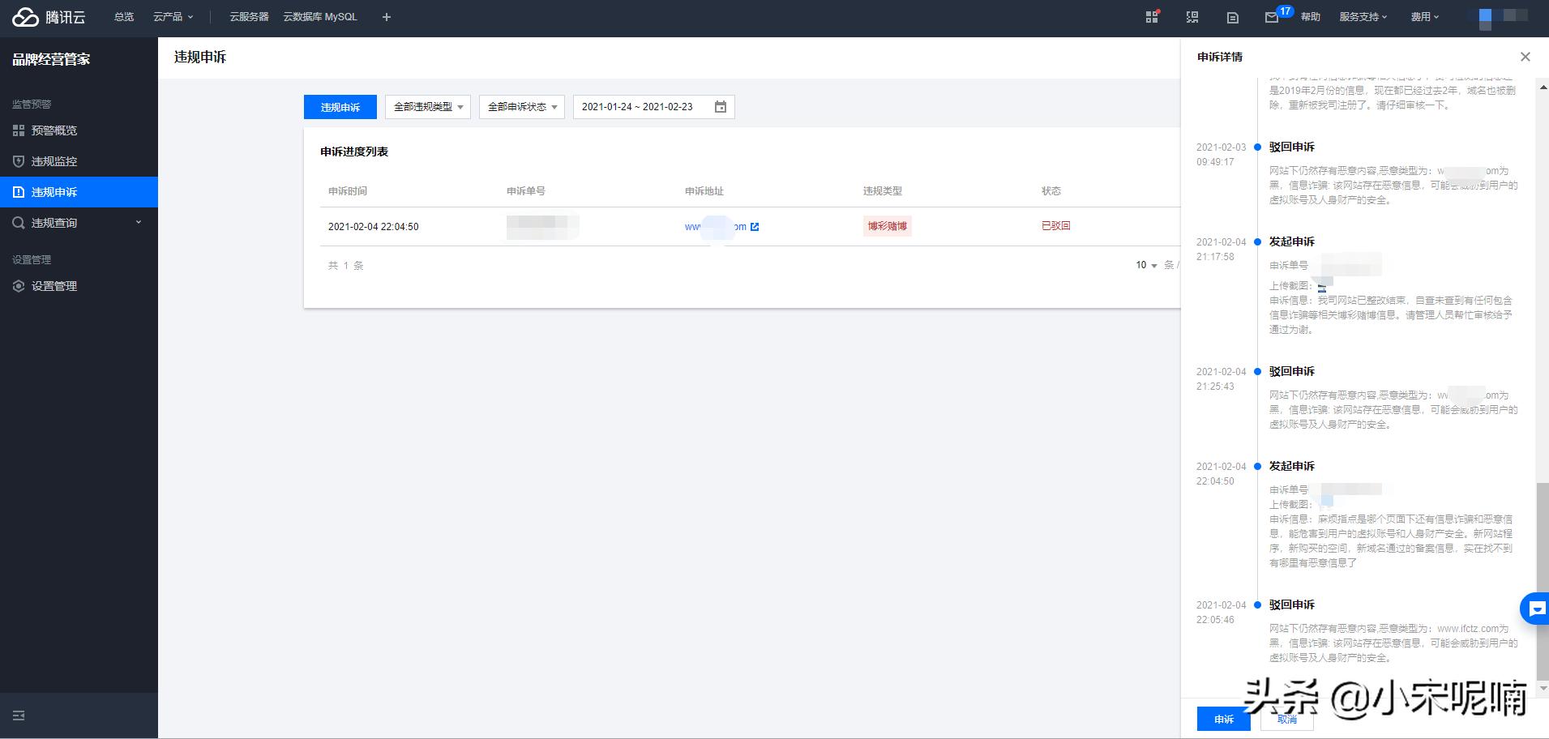The image size is (1549, 739).
Task: Open the 云产品 top menu
Action: click(x=173, y=17)
